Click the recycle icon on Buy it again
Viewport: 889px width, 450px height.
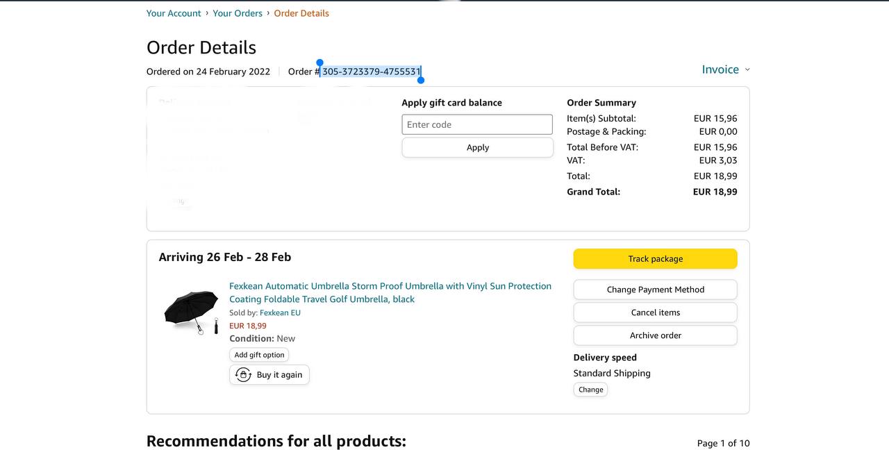tap(243, 375)
